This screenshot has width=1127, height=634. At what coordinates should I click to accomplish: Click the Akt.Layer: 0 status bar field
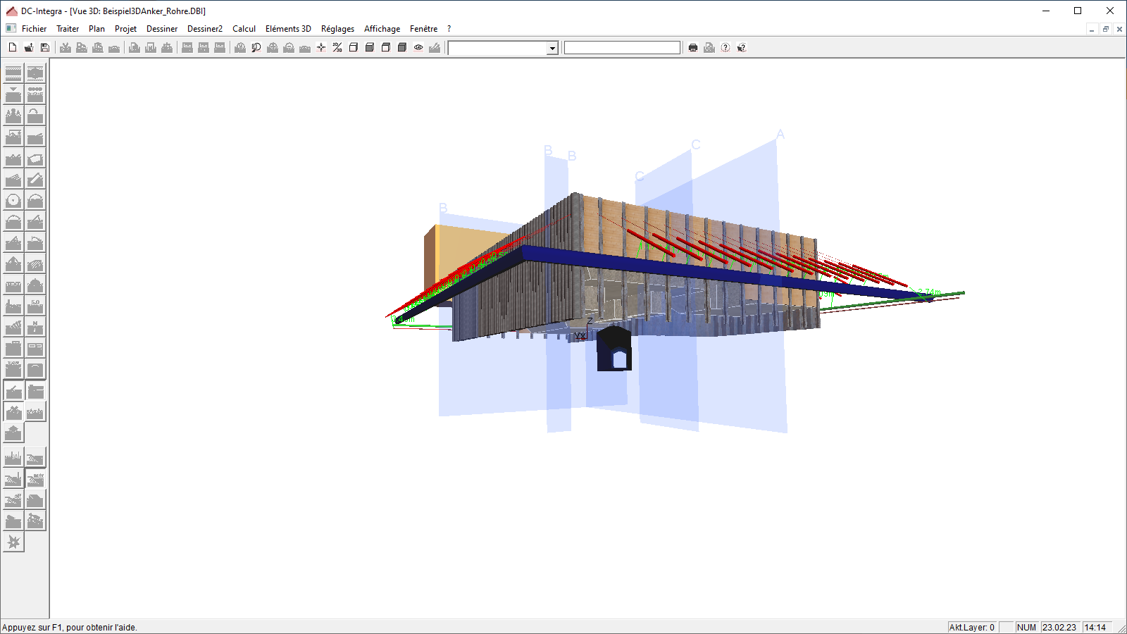pyautogui.click(x=971, y=627)
